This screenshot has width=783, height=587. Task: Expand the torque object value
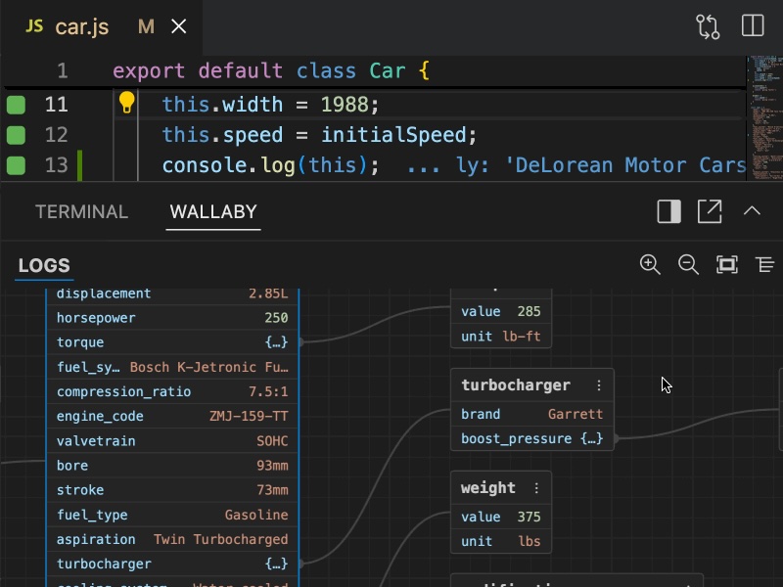coord(277,342)
